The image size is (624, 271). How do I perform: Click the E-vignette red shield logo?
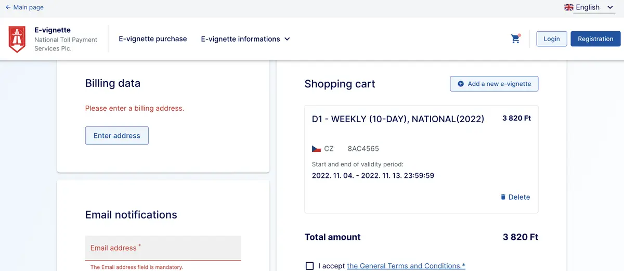(17, 40)
